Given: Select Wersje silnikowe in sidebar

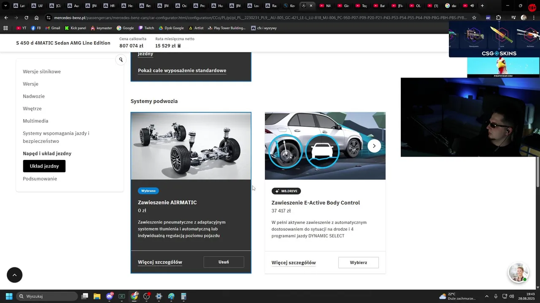Looking at the screenshot, I should click(x=42, y=72).
